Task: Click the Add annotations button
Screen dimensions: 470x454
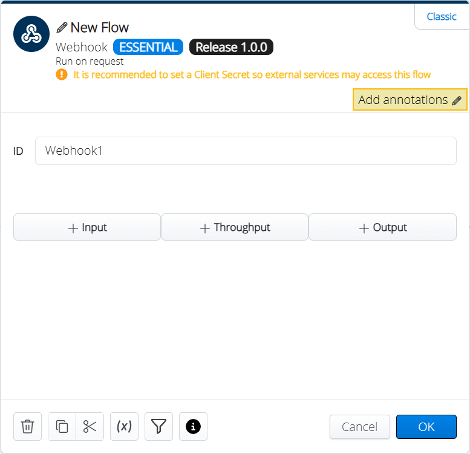Action: pos(410,100)
